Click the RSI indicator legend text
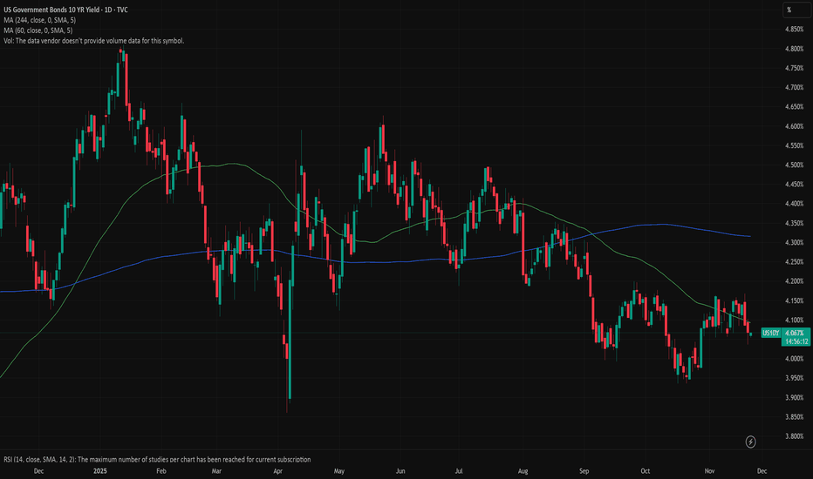 click(155, 459)
